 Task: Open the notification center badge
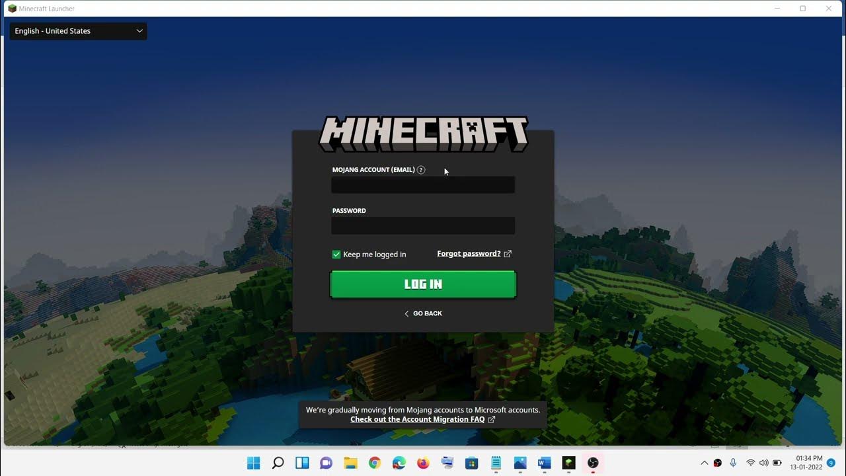point(831,463)
